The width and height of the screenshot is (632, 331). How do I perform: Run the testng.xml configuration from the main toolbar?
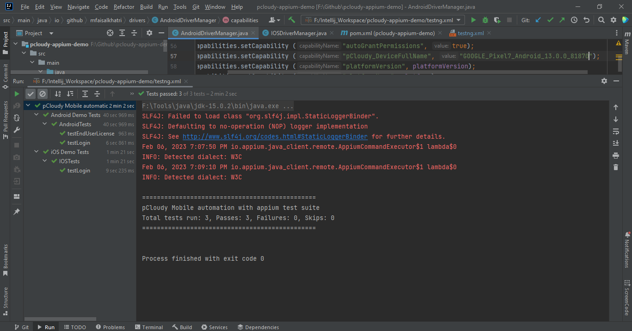tap(473, 20)
